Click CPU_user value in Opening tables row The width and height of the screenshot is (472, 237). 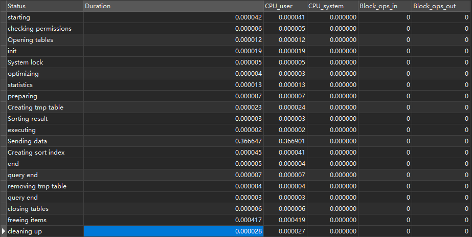point(291,40)
